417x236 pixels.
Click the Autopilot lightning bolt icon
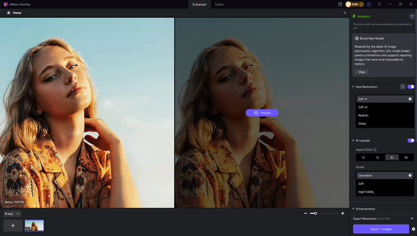pyautogui.click(x=354, y=16)
